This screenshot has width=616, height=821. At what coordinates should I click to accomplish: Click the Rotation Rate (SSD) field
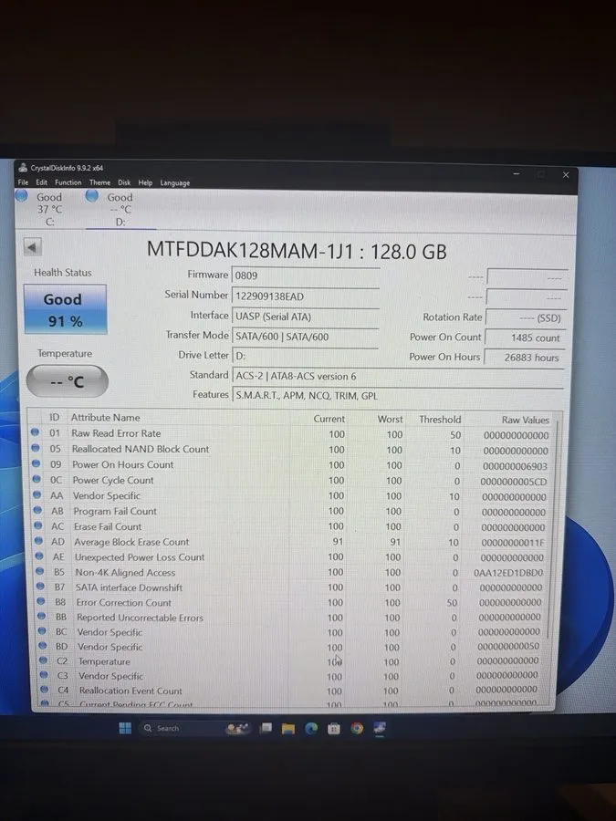(526, 317)
